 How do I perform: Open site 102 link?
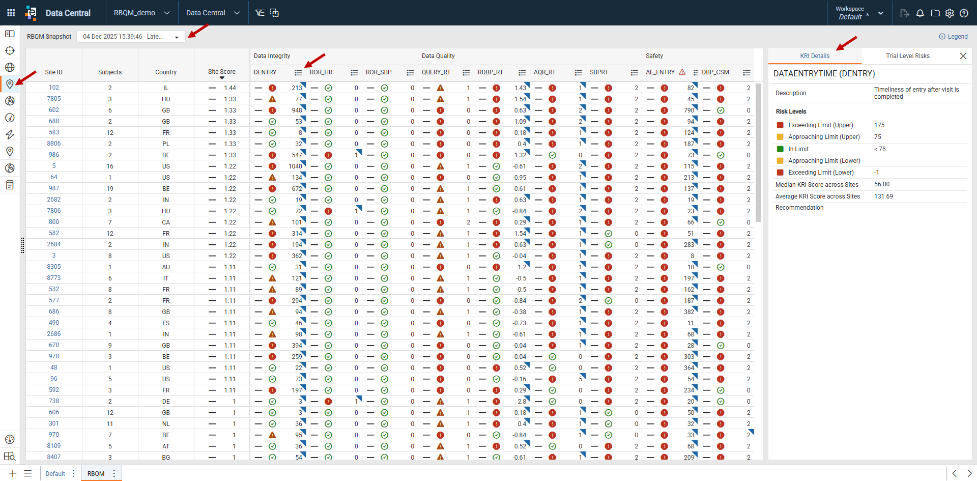(54, 88)
